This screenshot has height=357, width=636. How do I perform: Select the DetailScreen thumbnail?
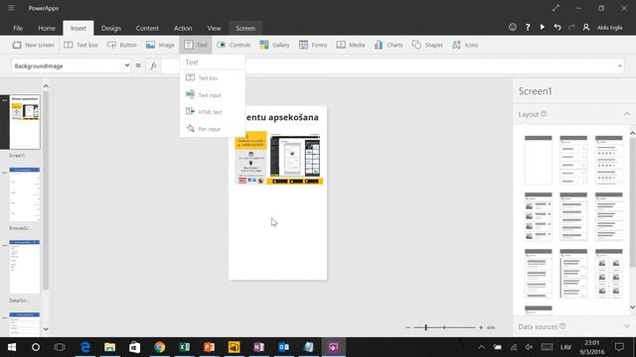pyautogui.click(x=25, y=267)
